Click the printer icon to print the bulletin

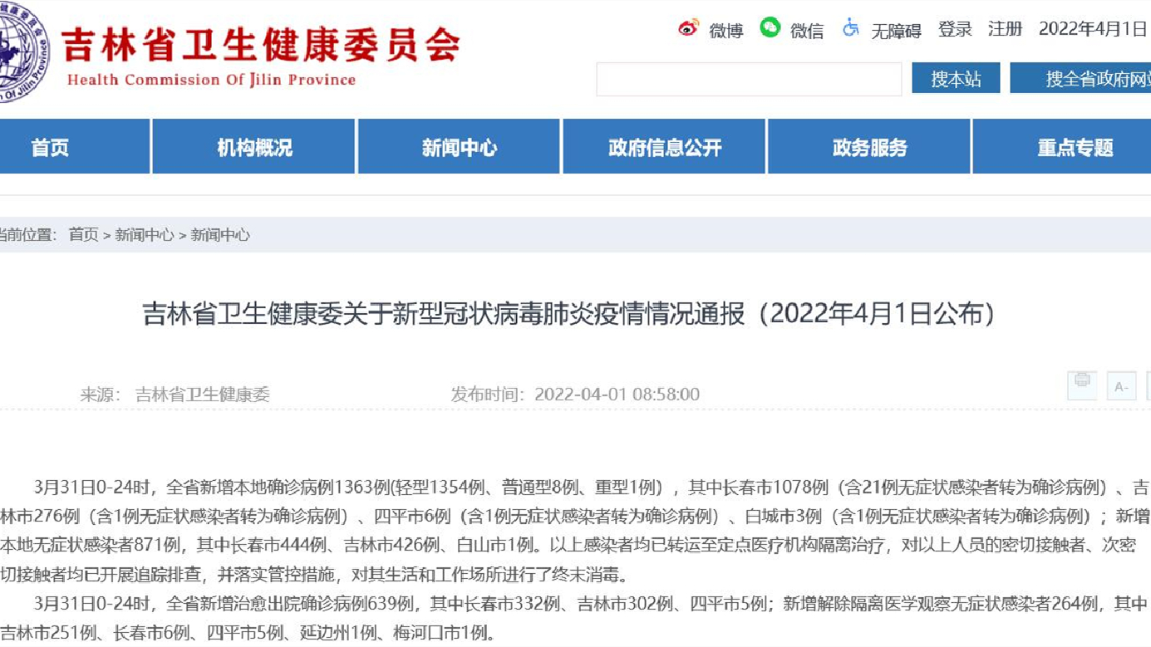1082,385
